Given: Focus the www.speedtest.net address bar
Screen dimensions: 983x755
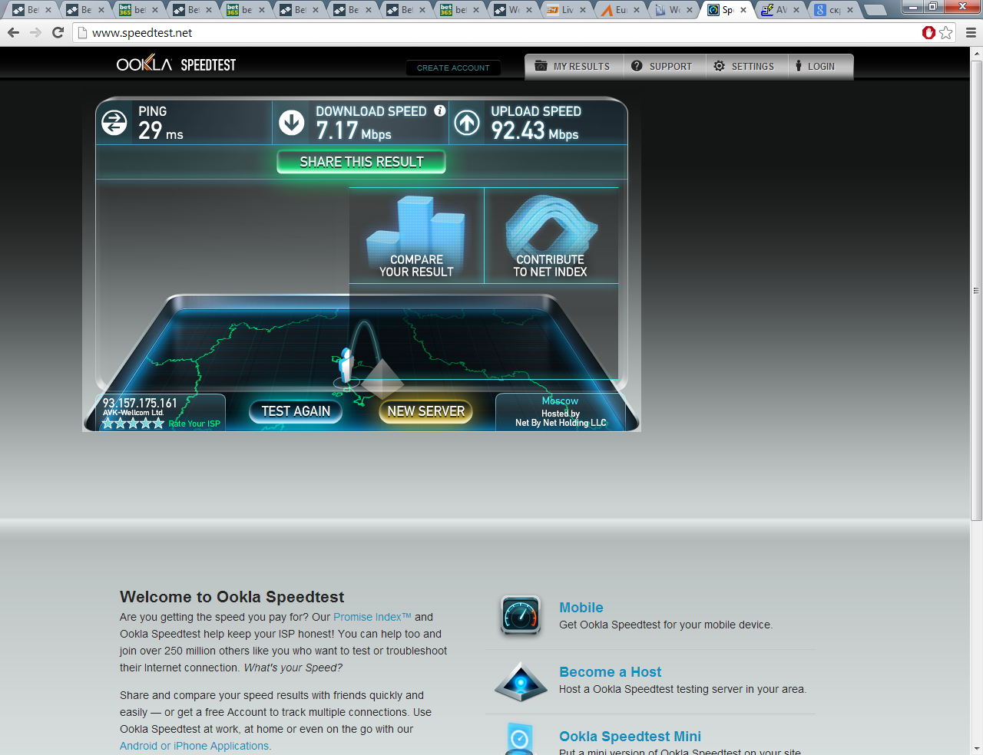Looking at the screenshot, I should coord(499,32).
